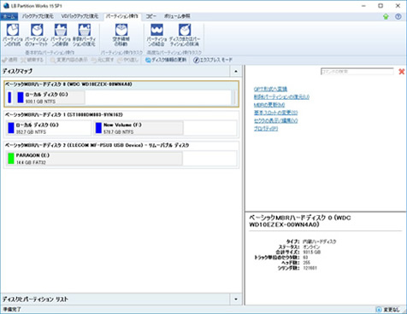Image resolution: width=407 pixels, height=314 pixels.
Task: Click the green marker of PARAGON (E:)
Action: click(x=11, y=159)
